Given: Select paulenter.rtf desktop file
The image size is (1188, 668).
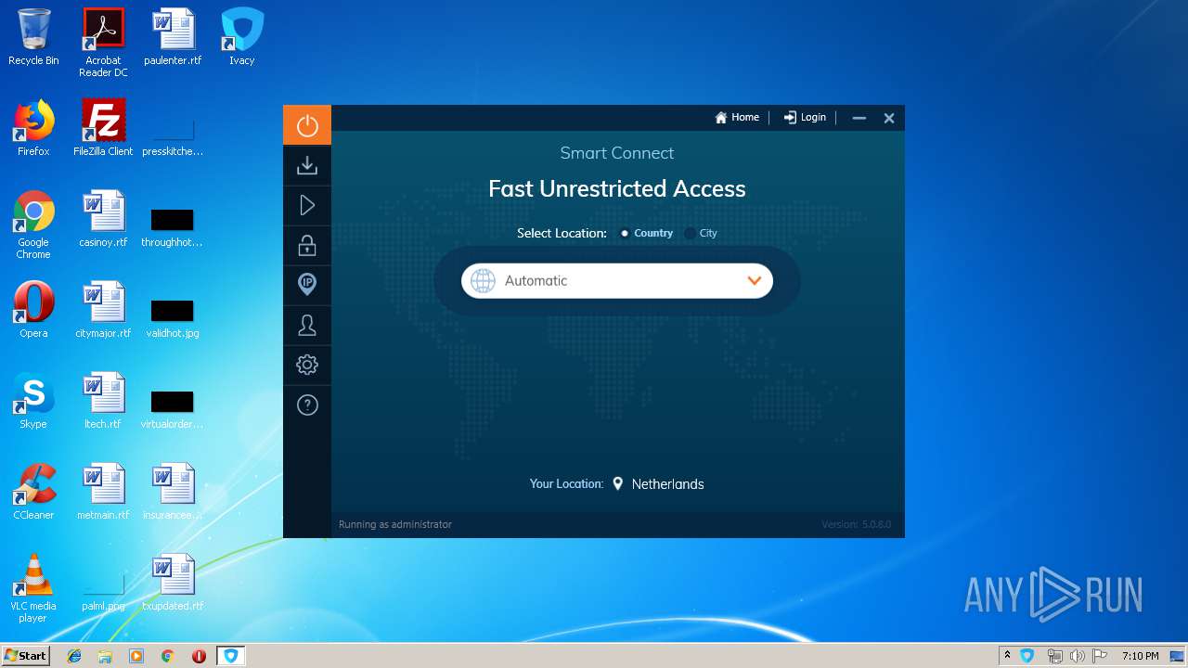Looking at the screenshot, I should 173,38.
